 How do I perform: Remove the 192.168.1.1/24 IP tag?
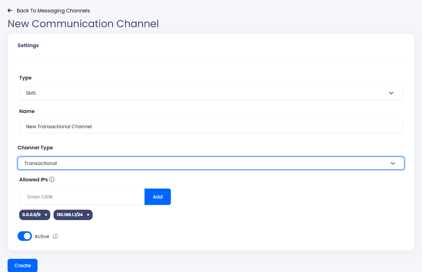point(88,214)
